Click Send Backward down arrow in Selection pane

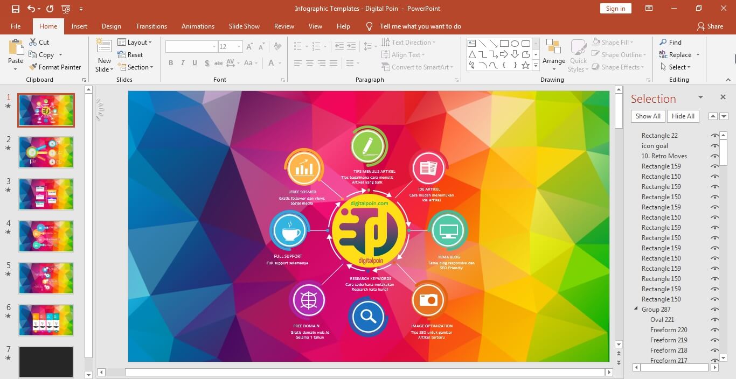point(724,116)
